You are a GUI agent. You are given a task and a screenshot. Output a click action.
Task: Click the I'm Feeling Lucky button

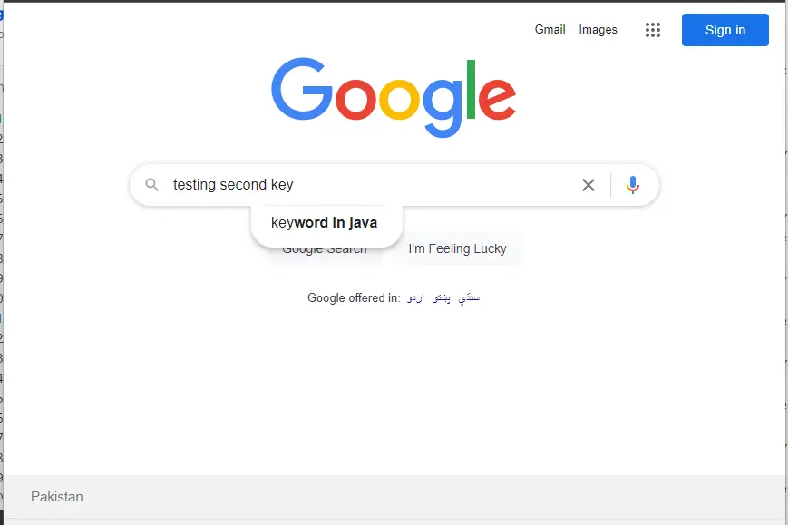[x=457, y=248]
